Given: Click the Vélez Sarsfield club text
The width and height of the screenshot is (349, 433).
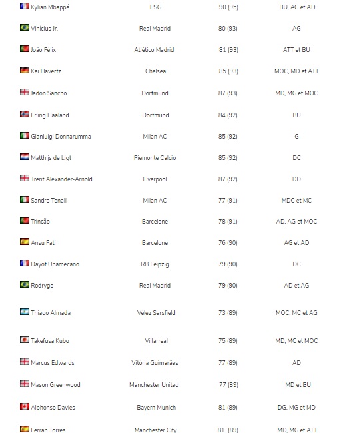Looking at the screenshot, I should 157,313.
